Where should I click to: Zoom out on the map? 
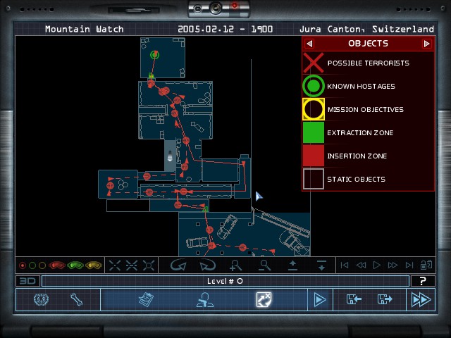pyautogui.click(x=265, y=265)
